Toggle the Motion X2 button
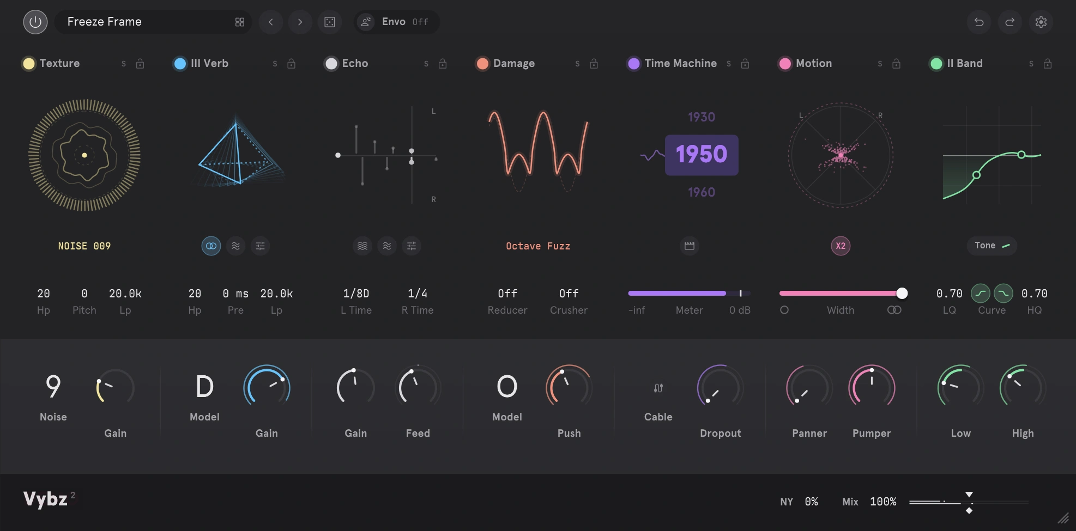 click(x=841, y=246)
